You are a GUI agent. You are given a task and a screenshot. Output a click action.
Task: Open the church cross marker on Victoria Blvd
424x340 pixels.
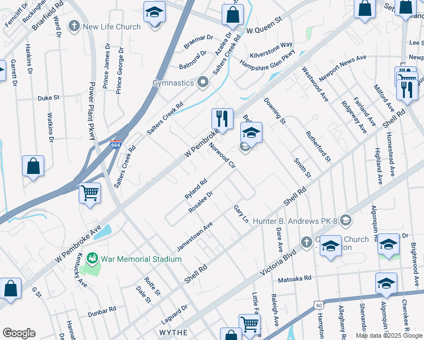(x=307, y=242)
